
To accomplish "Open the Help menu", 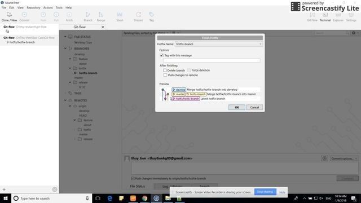I will [x=68, y=7].
